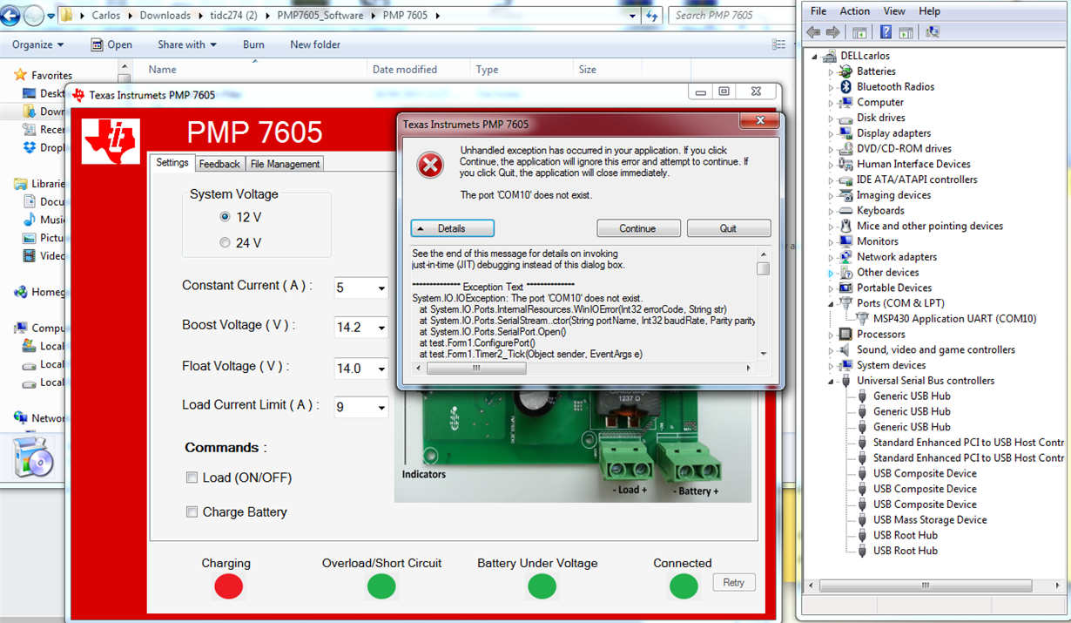Collapse exception Details button
Screen dimensions: 1071x623
tap(453, 228)
